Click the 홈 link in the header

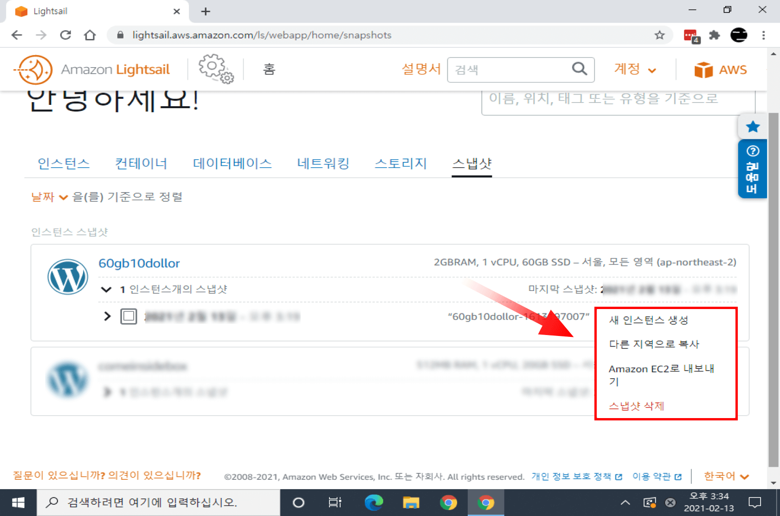269,69
